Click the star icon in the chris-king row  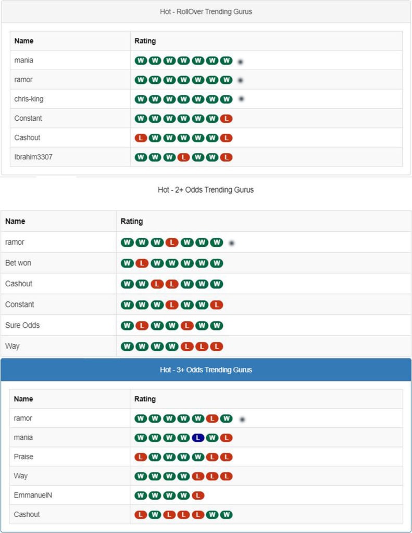point(241,99)
